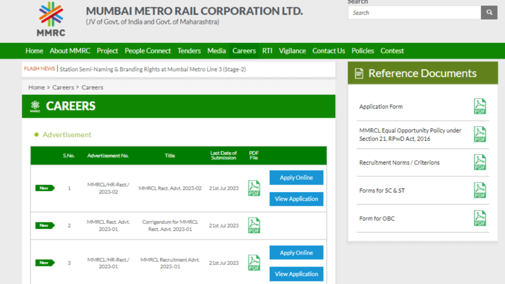505x284 pixels.
Task: Open PDF for MMRCL Equal Opportunity Policy
Action: tap(479, 134)
